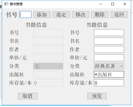This screenshot has width=133, height=107.
Task: Click the disabled 无 category combo box
Action: (x=48, y=66)
